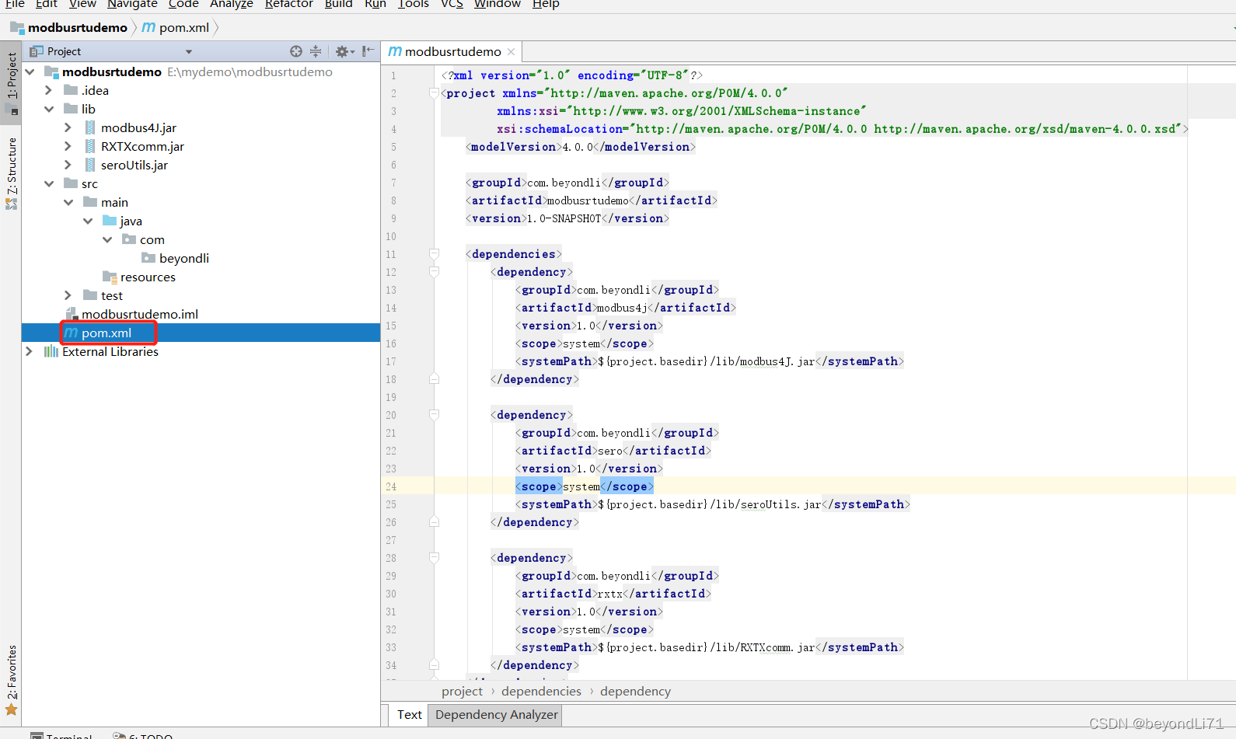This screenshot has width=1236, height=739.
Task: Collapse the lib folder
Action: (49, 109)
